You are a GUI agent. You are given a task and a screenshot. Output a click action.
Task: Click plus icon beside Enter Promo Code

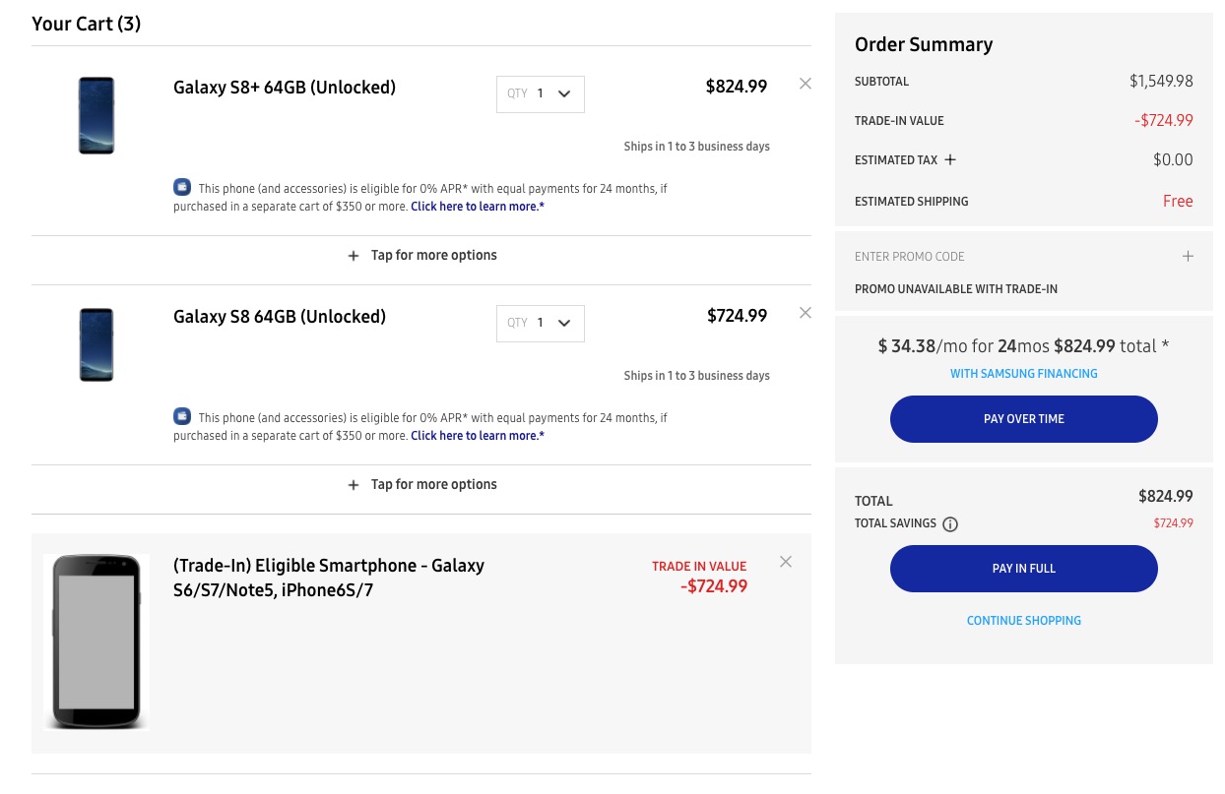[x=1188, y=256]
